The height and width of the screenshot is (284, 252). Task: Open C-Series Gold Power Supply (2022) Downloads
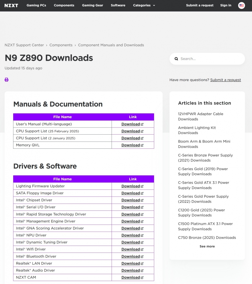point(203,199)
